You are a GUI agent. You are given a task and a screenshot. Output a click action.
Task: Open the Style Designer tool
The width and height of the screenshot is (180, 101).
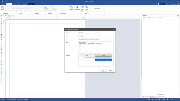(x=87, y=9)
